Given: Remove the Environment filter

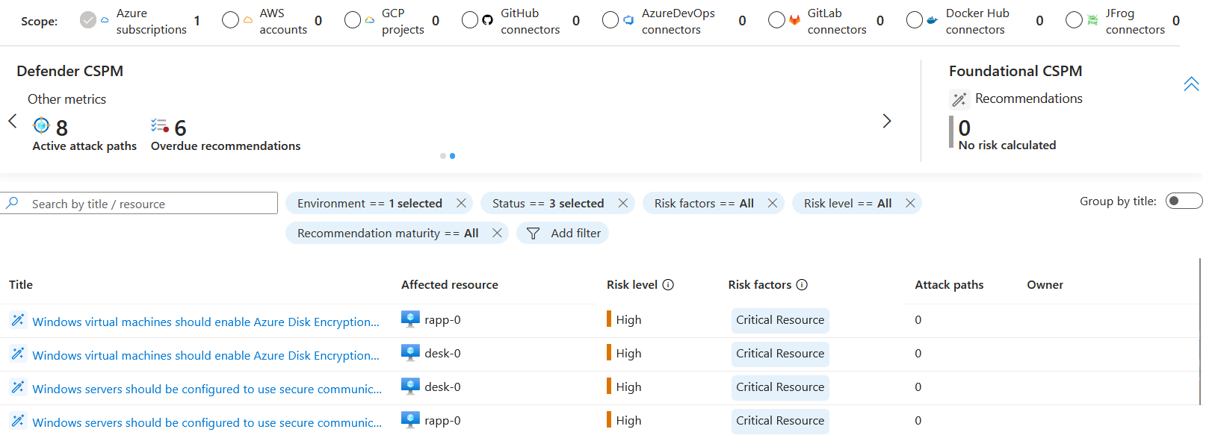Looking at the screenshot, I should [461, 203].
